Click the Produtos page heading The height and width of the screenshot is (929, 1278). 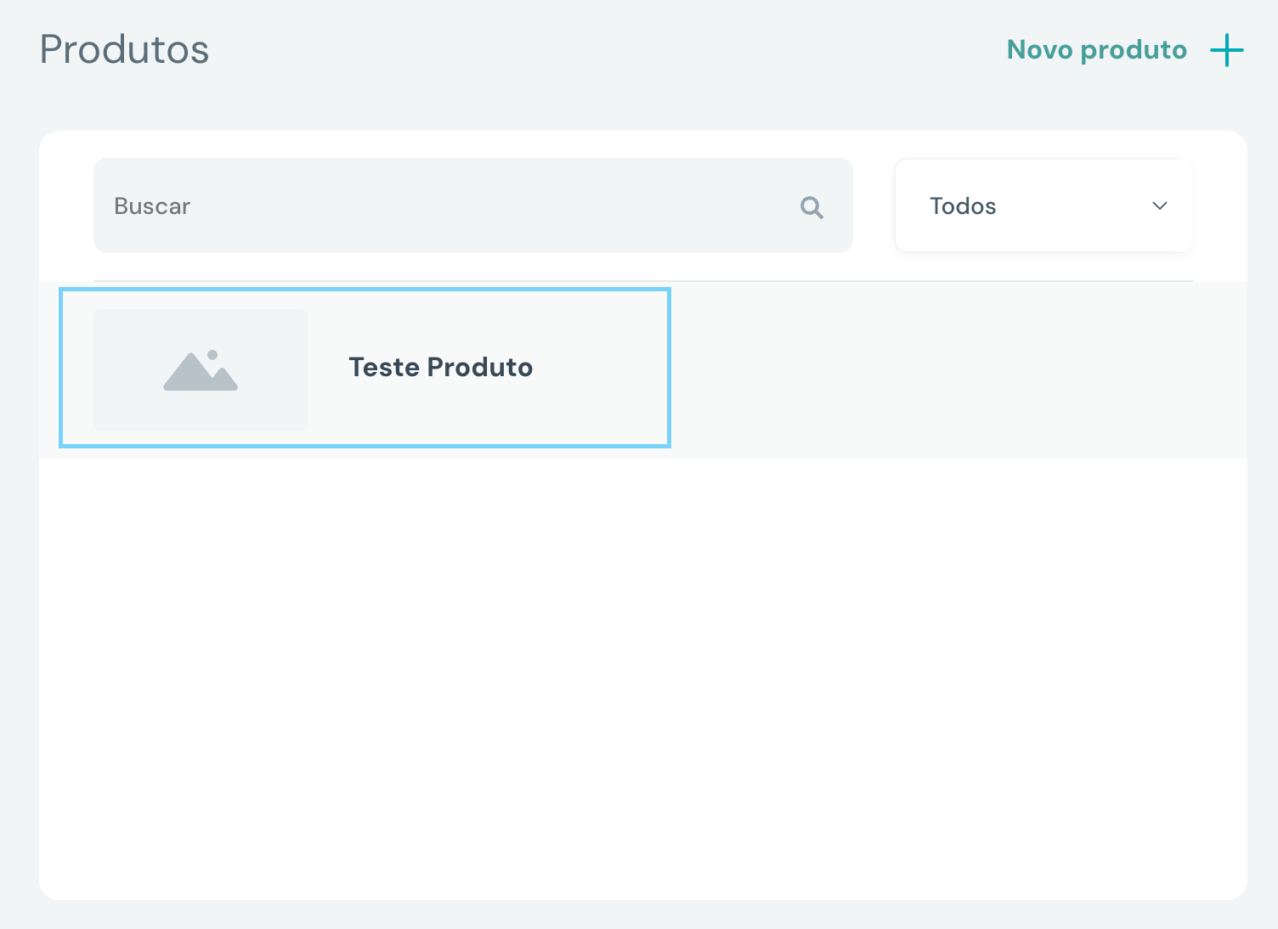(124, 49)
